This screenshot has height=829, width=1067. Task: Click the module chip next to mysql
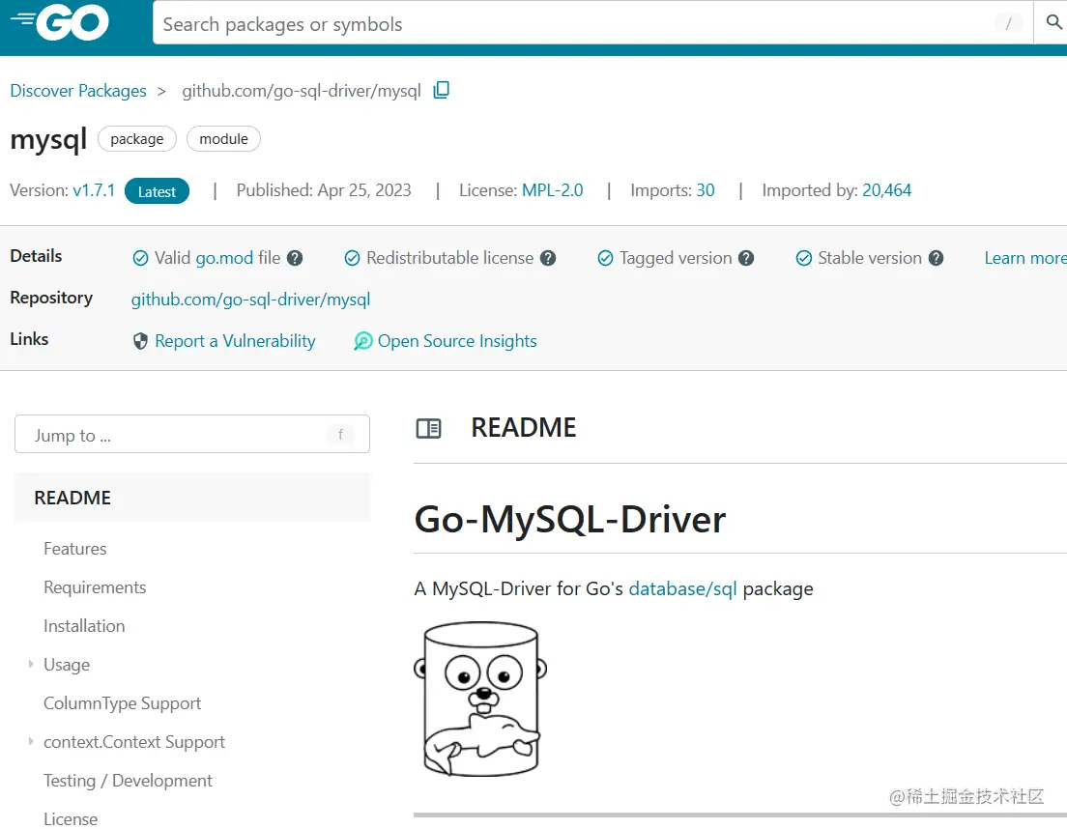coord(224,139)
